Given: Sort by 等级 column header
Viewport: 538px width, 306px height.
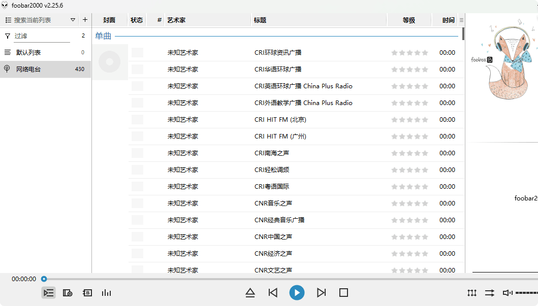Looking at the screenshot, I should pyautogui.click(x=409, y=20).
